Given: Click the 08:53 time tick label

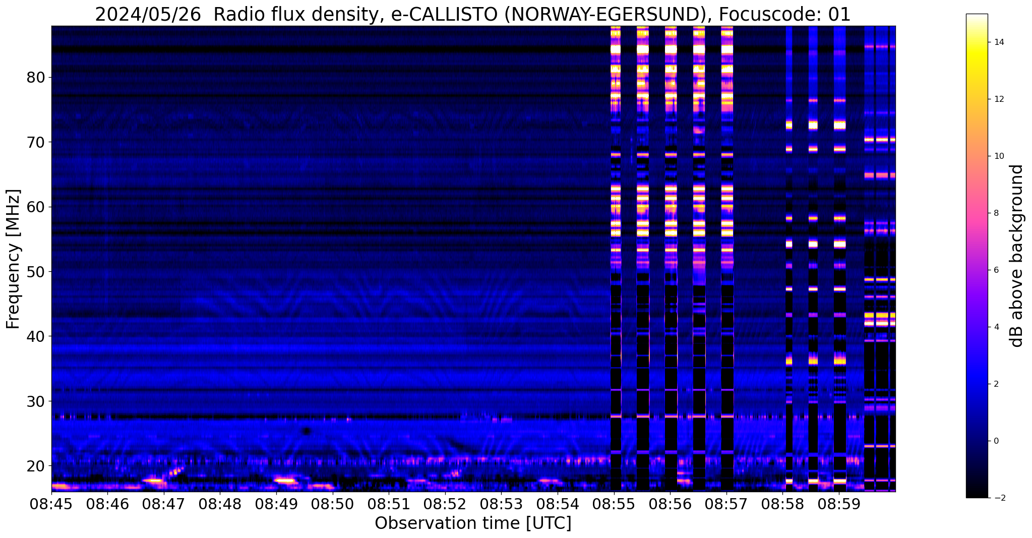Looking at the screenshot, I should 502,503.
